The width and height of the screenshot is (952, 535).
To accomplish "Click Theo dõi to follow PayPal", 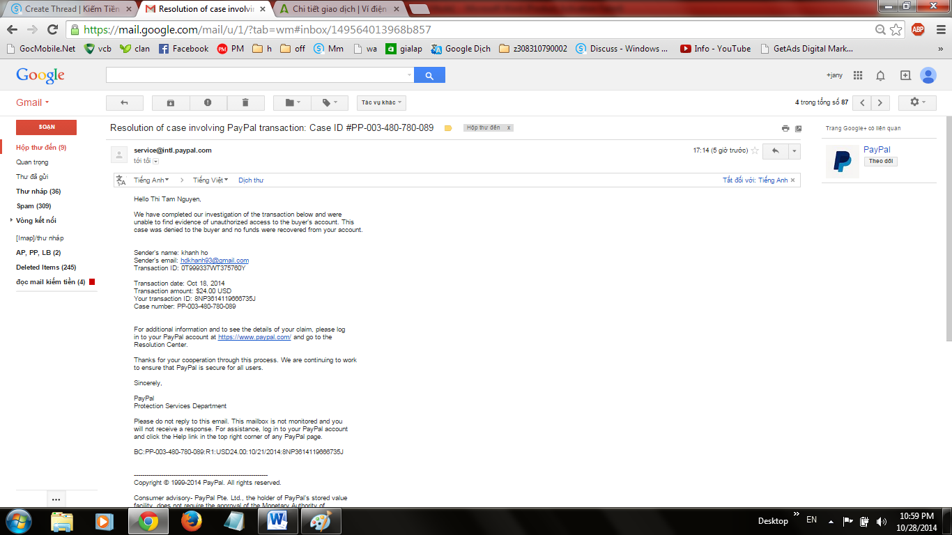I will [881, 161].
